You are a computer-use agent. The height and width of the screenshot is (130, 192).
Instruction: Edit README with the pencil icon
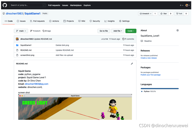coord(132,64)
